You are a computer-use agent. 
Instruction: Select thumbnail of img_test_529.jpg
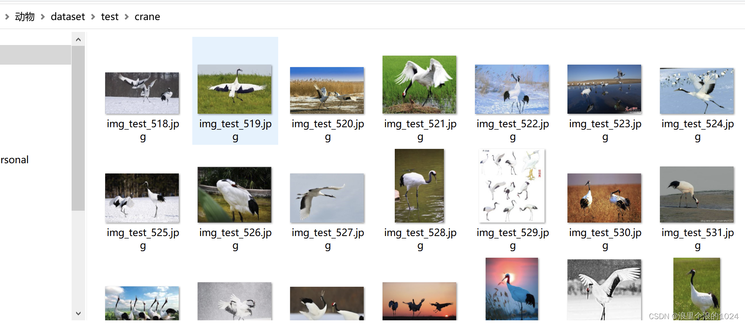click(x=512, y=186)
